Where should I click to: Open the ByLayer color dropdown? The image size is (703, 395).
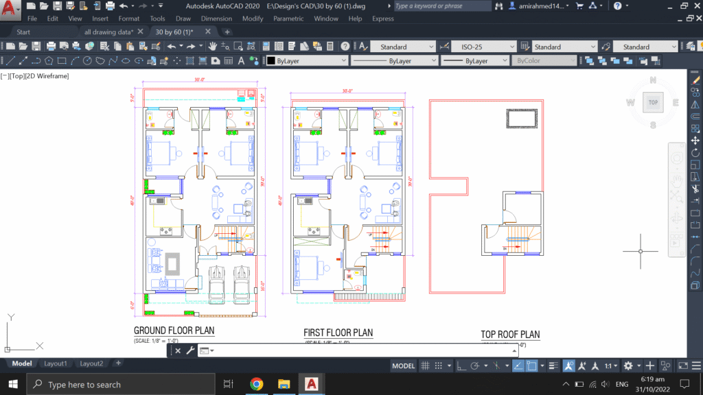click(307, 61)
